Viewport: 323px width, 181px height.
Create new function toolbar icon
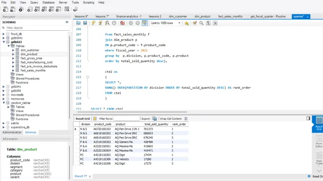click(58, 9)
